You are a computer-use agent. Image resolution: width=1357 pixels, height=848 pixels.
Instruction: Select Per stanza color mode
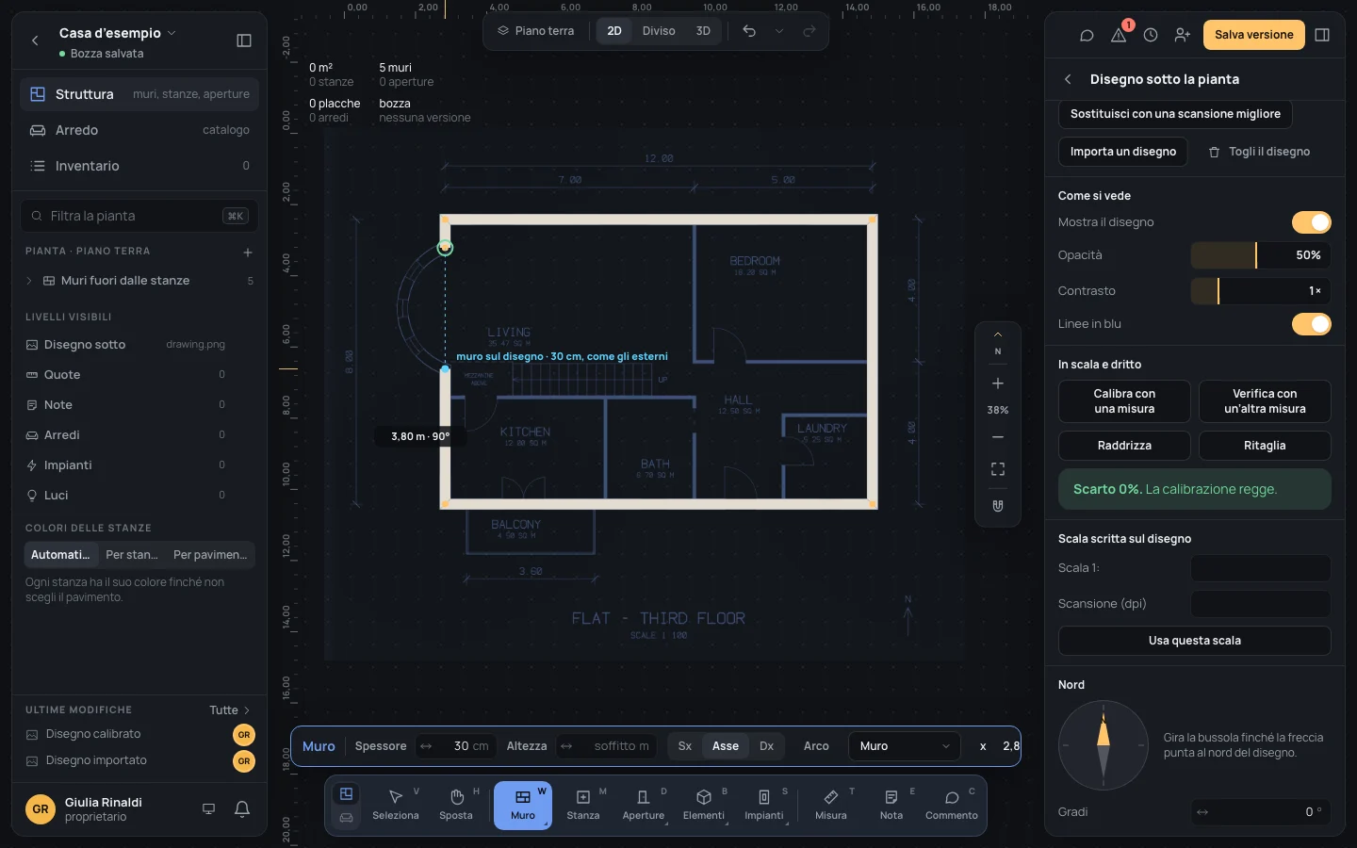pyautogui.click(x=132, y=555)
